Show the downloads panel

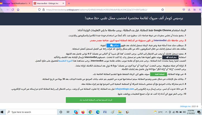coord(189,9)
